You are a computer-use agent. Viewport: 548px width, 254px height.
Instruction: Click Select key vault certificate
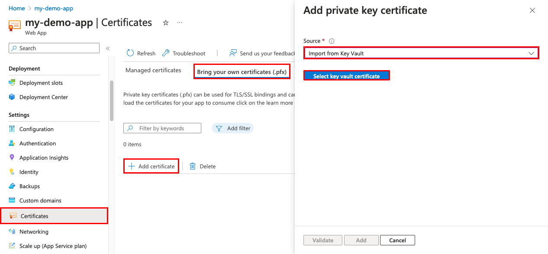[346, 75]
